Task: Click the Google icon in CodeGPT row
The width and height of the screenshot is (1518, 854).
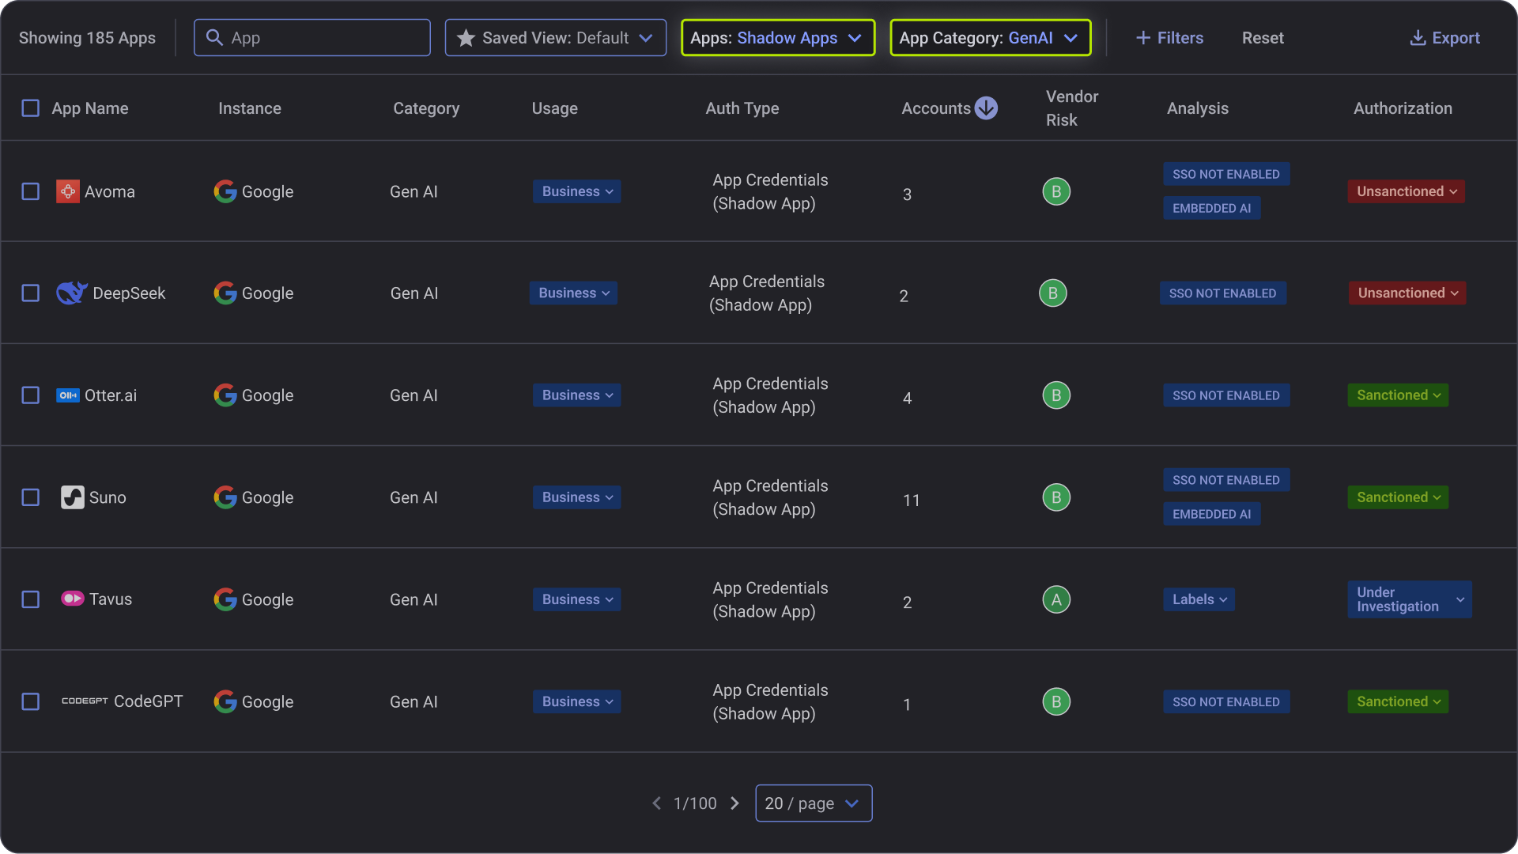Action: (225, 701)
